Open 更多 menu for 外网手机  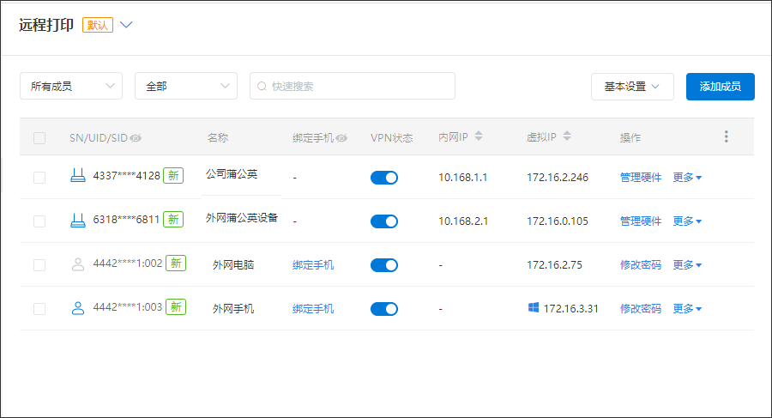[687, 309]
